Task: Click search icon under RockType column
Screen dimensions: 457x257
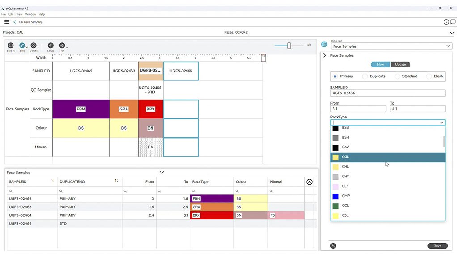Action: 193,191
